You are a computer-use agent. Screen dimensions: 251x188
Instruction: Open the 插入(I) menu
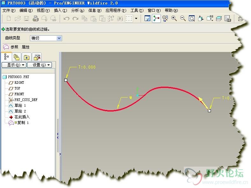[x=60, y=11]
